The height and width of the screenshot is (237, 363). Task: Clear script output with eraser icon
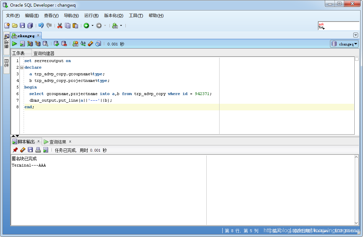point(23,150)
